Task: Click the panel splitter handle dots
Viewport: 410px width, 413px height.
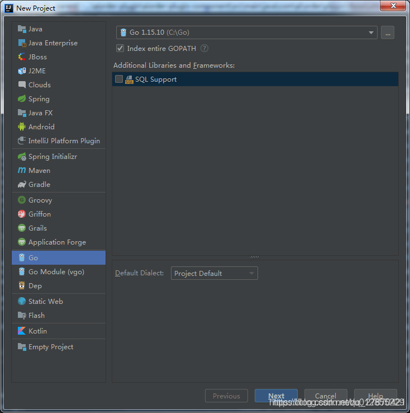Action: (x=255, y=257)
